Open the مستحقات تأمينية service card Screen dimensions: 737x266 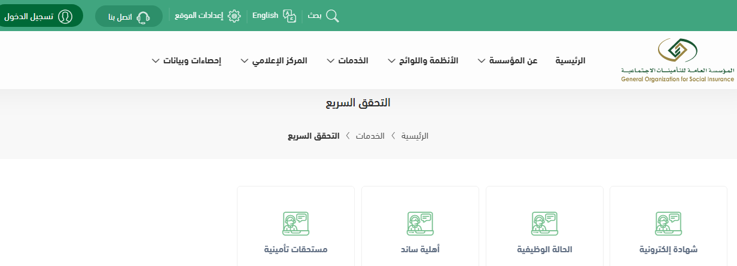[x=296, y=233]
